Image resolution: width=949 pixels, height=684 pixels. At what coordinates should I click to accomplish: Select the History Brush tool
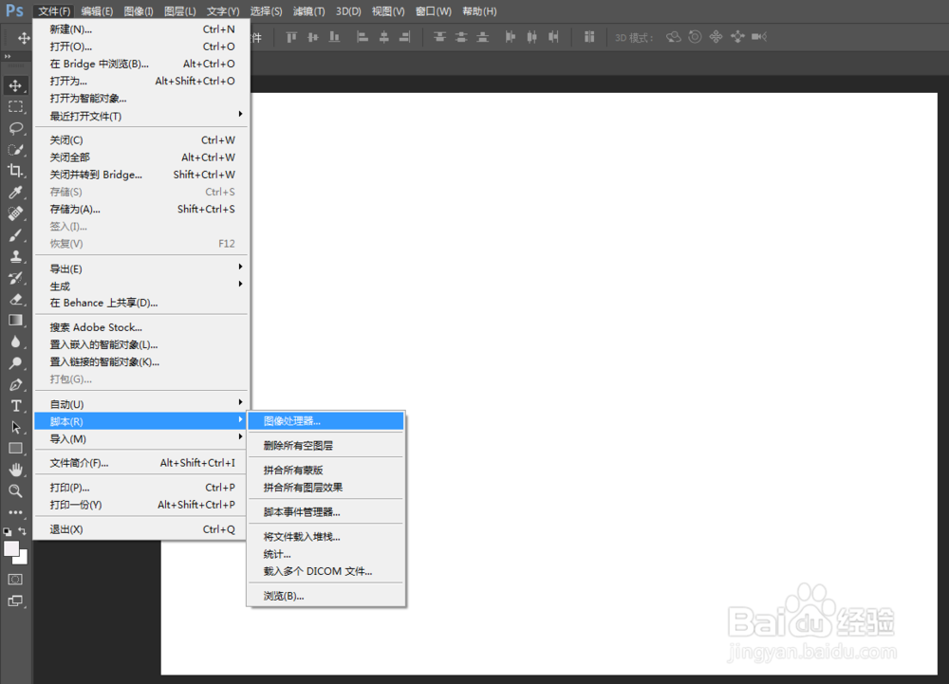16,278
